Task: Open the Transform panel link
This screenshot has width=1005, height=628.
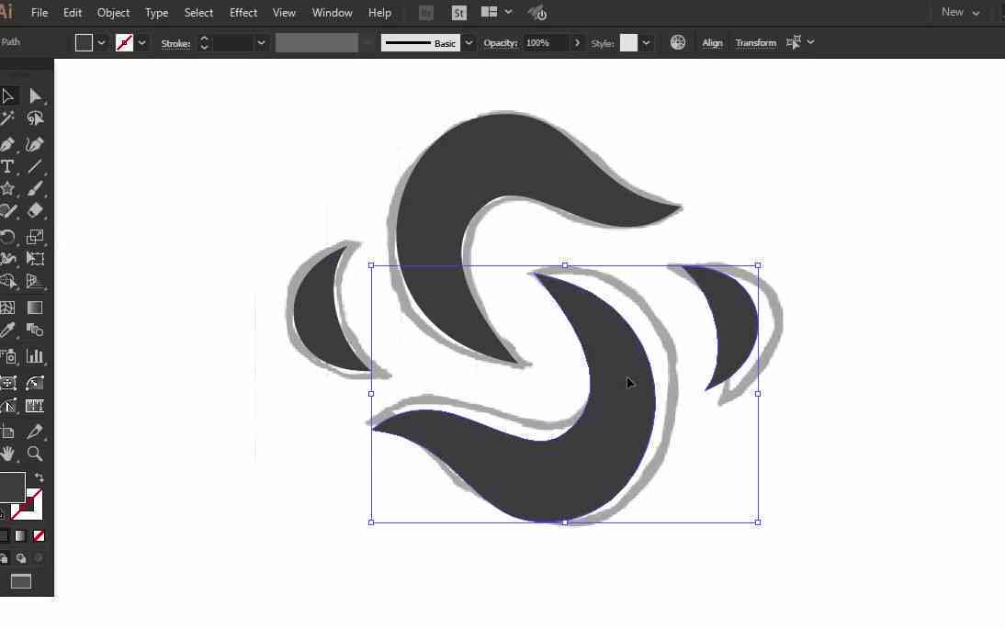Action: pos(756,43)
